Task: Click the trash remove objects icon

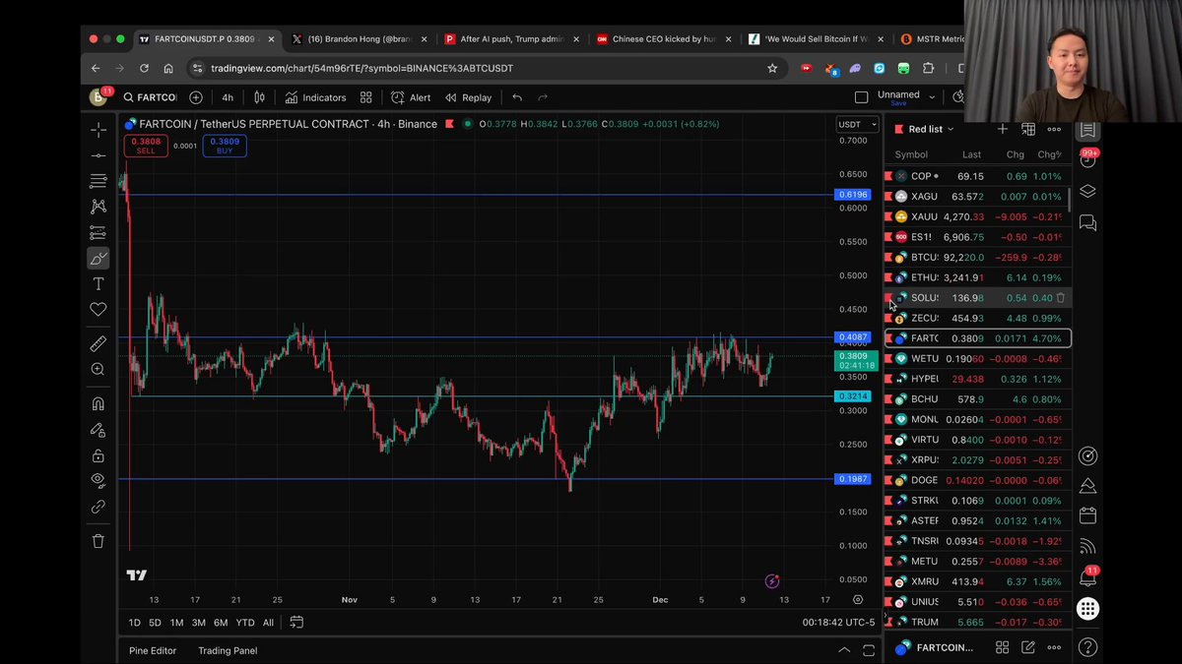Action: pyautogui.click(x=98, y=541)
